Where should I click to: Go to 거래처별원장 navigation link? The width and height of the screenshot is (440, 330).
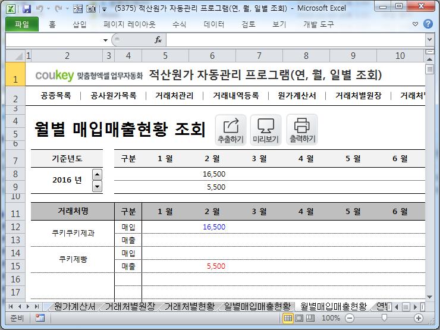[359, 96]
